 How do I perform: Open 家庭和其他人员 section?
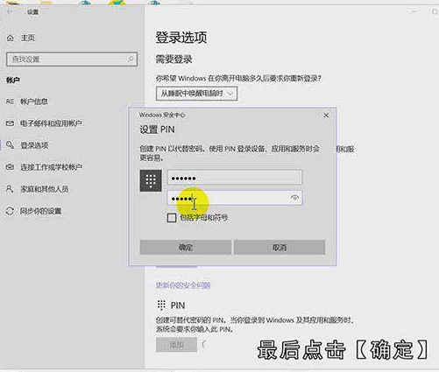click(x=44, y=189)
